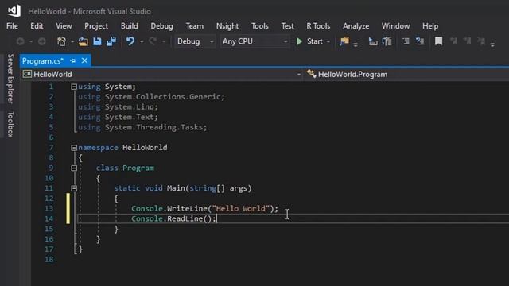Click the green Start play icon
This screenshot has width=509, height=286.
pyautogui.click(x=299, y=41)
